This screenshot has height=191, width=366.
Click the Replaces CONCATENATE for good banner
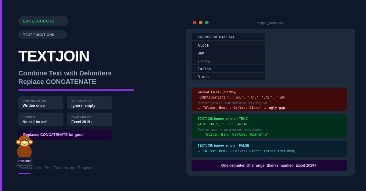point(65,135)
